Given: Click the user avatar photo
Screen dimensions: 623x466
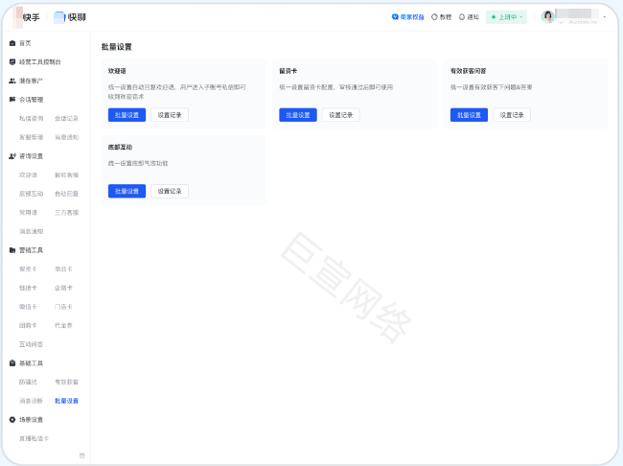Looking at the screenshot, I should pyautogui.click(x=548, y=16).
